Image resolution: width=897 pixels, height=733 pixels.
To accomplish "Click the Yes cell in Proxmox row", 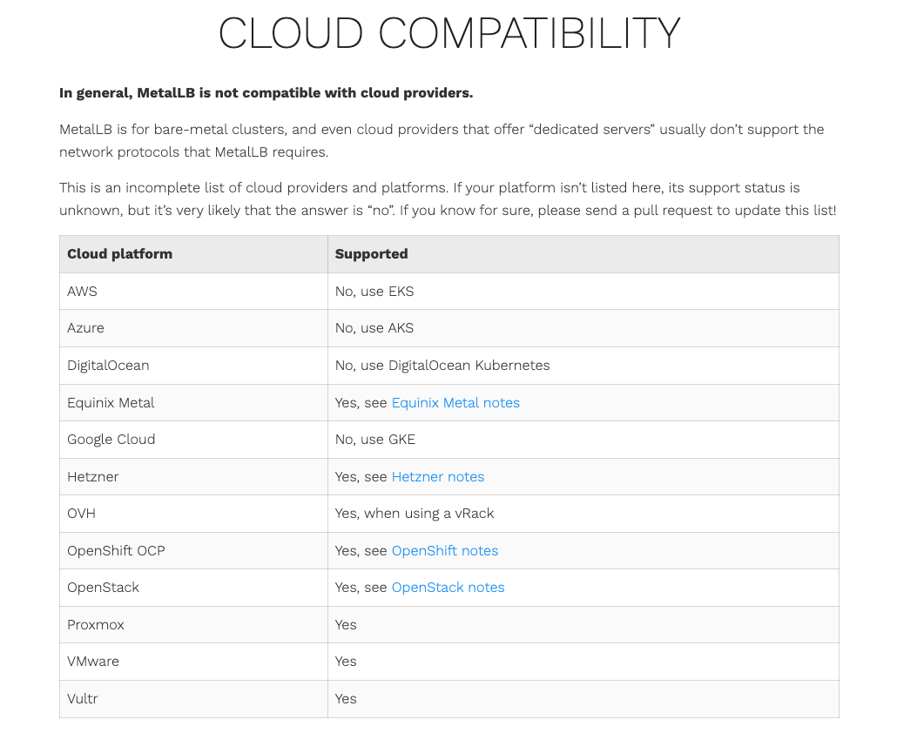I will click(583, 624).
